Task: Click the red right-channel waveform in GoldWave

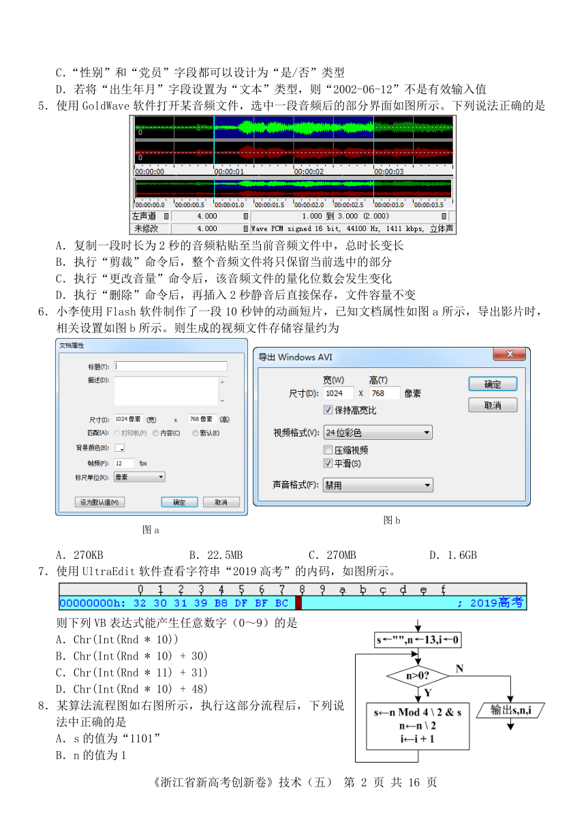Action: coord(294,153)
